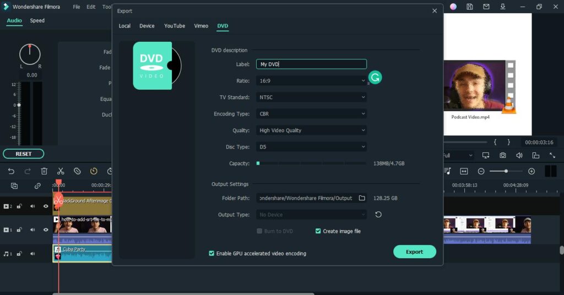Click the RESET button in audio panel
The height and width of the screenshot is (295, 564).
coord(24,154)
